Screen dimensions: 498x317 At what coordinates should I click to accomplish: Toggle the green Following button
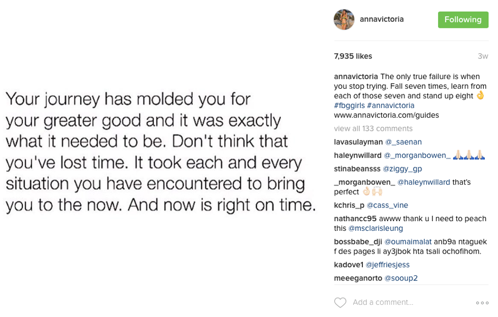pyautogui.click(x=462, y=20)
